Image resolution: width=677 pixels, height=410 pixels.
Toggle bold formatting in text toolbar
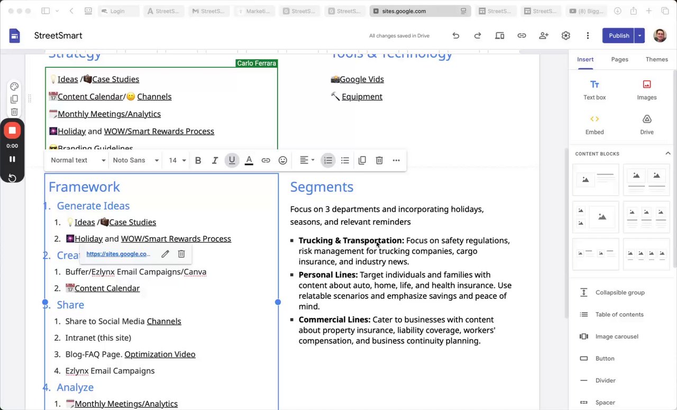coord(198,160)
